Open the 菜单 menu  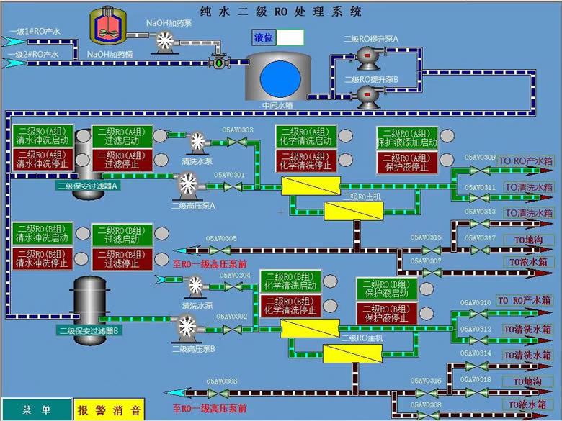36,409
